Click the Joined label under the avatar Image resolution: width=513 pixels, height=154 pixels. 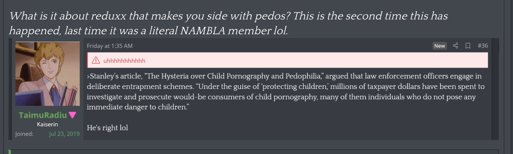click(x=24, y=134)
